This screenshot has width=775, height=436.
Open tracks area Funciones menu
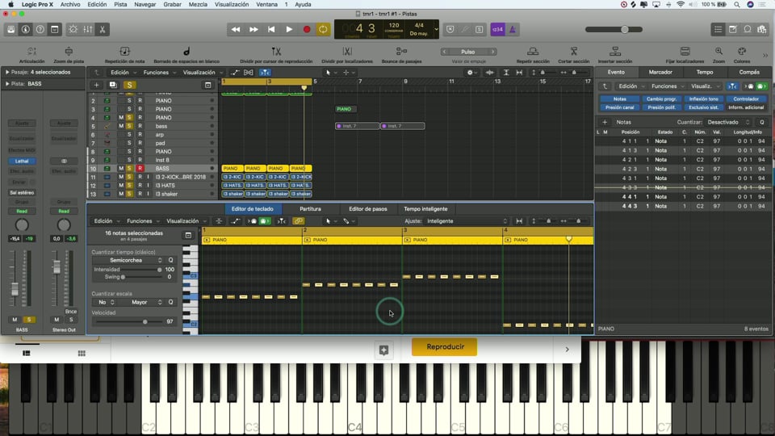159,72
